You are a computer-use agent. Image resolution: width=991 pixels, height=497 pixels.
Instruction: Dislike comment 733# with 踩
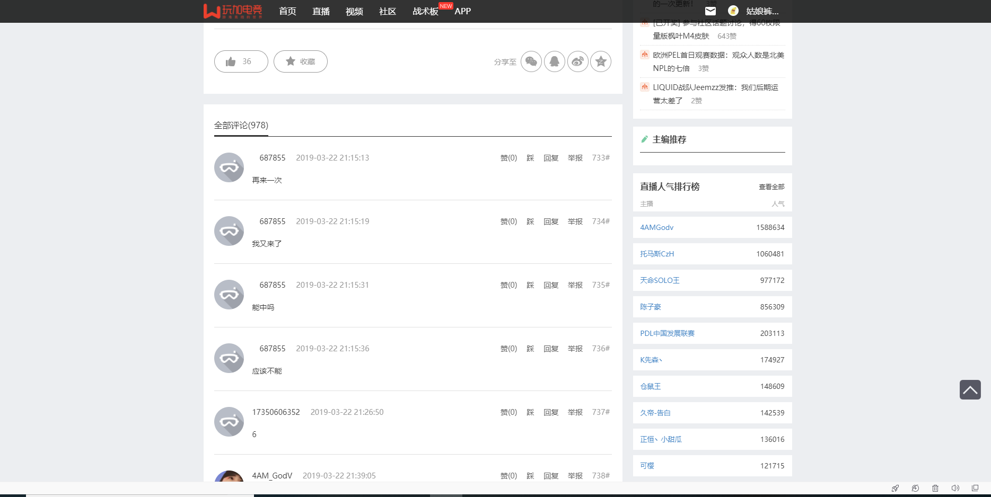[x=530, y=158]
